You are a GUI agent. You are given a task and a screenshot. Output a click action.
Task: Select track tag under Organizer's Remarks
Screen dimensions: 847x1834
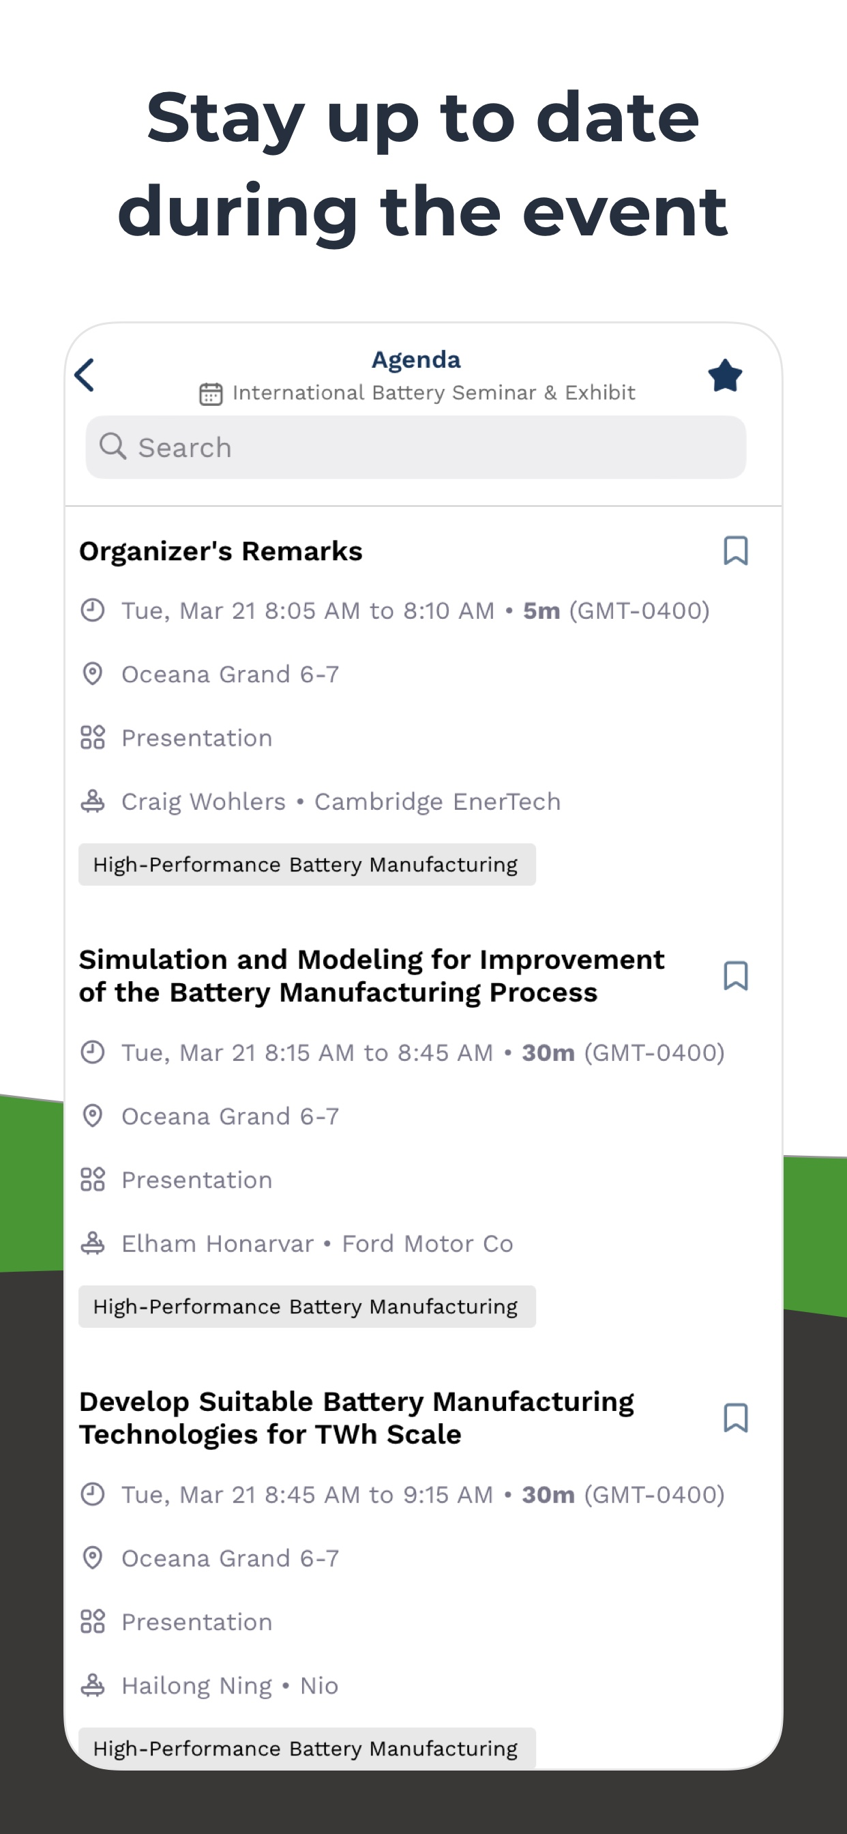[307, 864]
